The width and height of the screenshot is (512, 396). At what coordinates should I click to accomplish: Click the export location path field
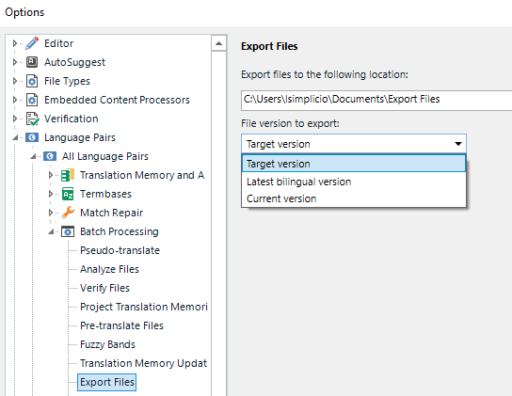(x=376, y=100)
